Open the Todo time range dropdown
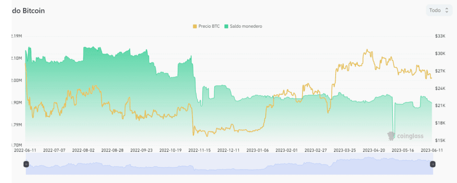This screenshot has height=183, width=457. coord(439,11)
